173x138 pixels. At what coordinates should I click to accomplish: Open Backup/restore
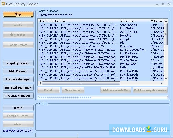tap(18, 45)
